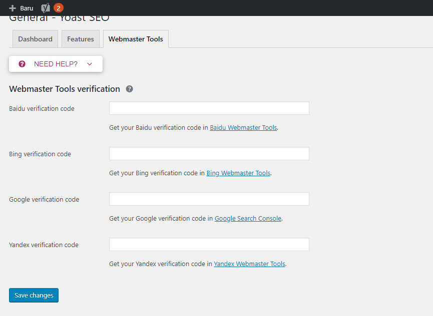Switch to the Dashboard tab
433x316 pixels.
coord(35,39)
